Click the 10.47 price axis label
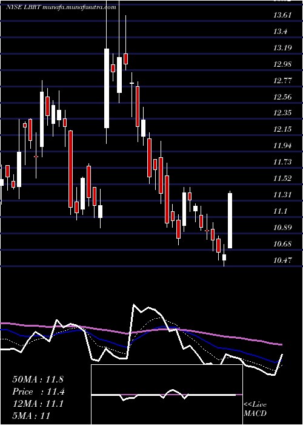The image size is (303, 425). coord(282,260)
